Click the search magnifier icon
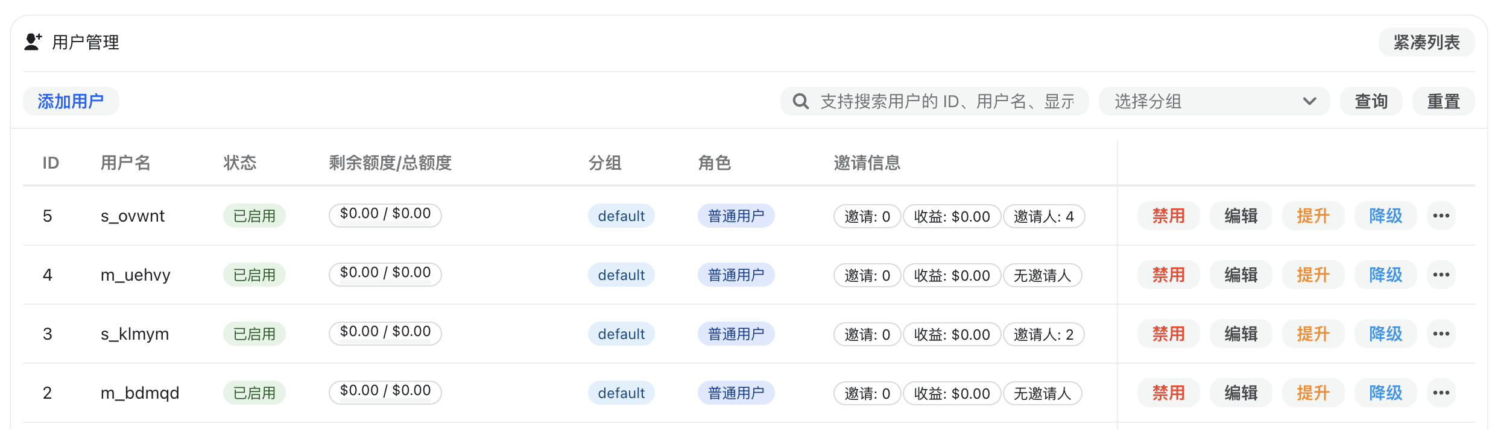The image size is (1492, 430). (800, 101)
